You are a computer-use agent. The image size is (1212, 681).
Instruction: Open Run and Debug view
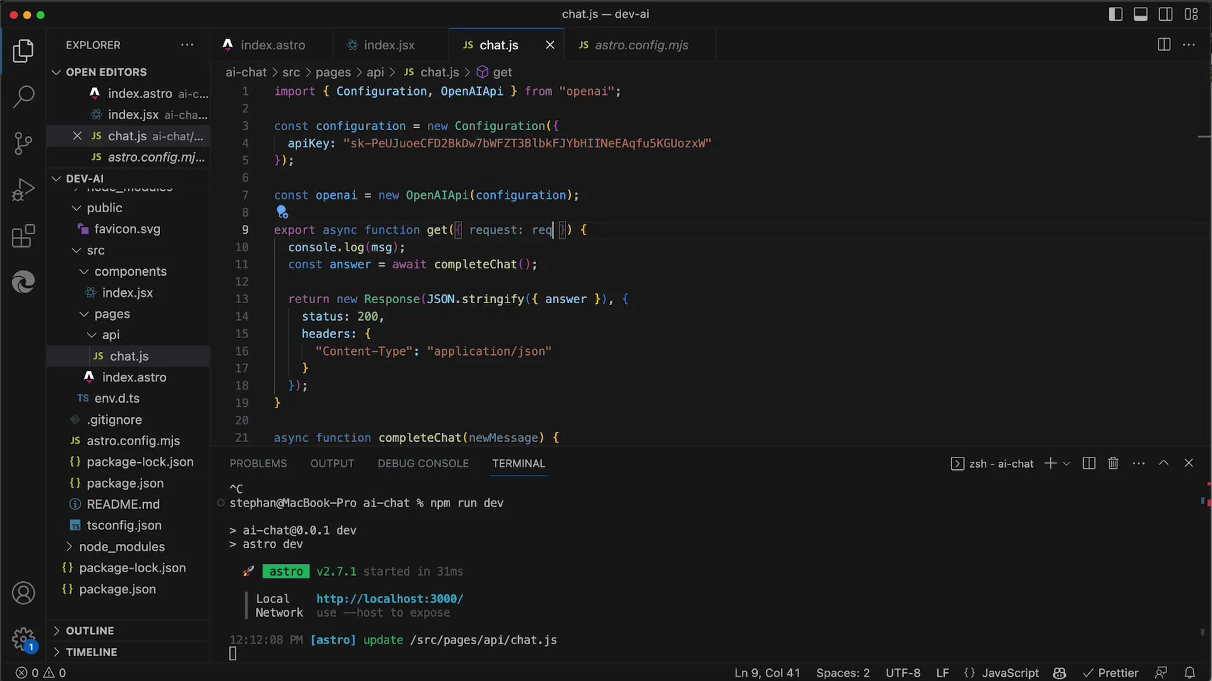(x=23, y=190)
